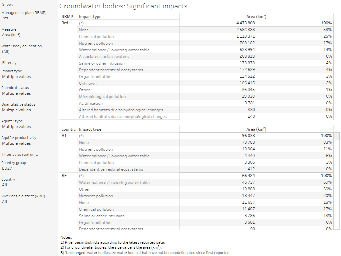
Task: Click the (*) total row under BE
Action: click(x=205, y=176)
